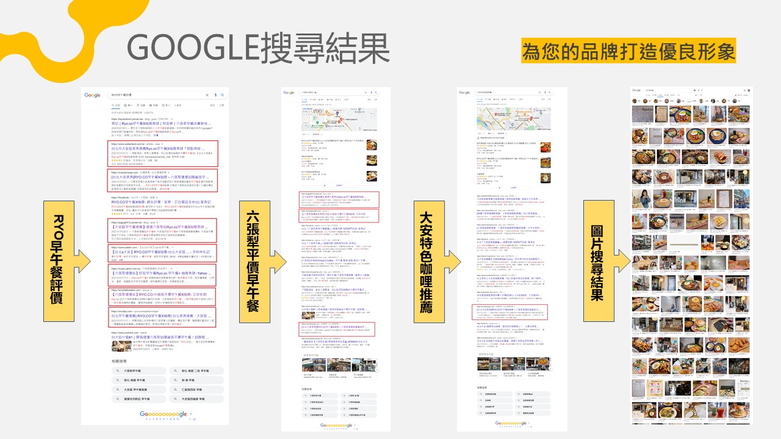
Task: Click the Google logo in the third results page
Action: [x=465, y=92]
